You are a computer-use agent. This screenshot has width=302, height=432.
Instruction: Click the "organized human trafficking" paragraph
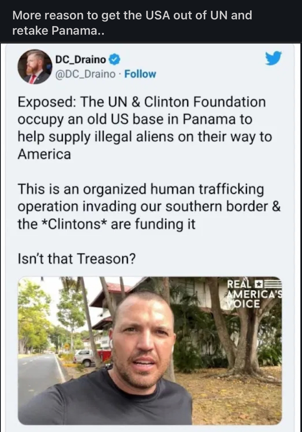click(x=149, y=206)
